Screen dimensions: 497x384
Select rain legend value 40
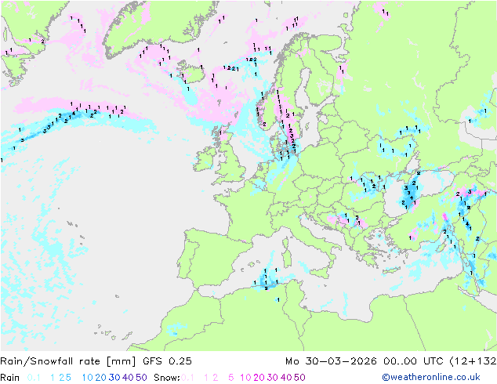(x=128, y=378)
